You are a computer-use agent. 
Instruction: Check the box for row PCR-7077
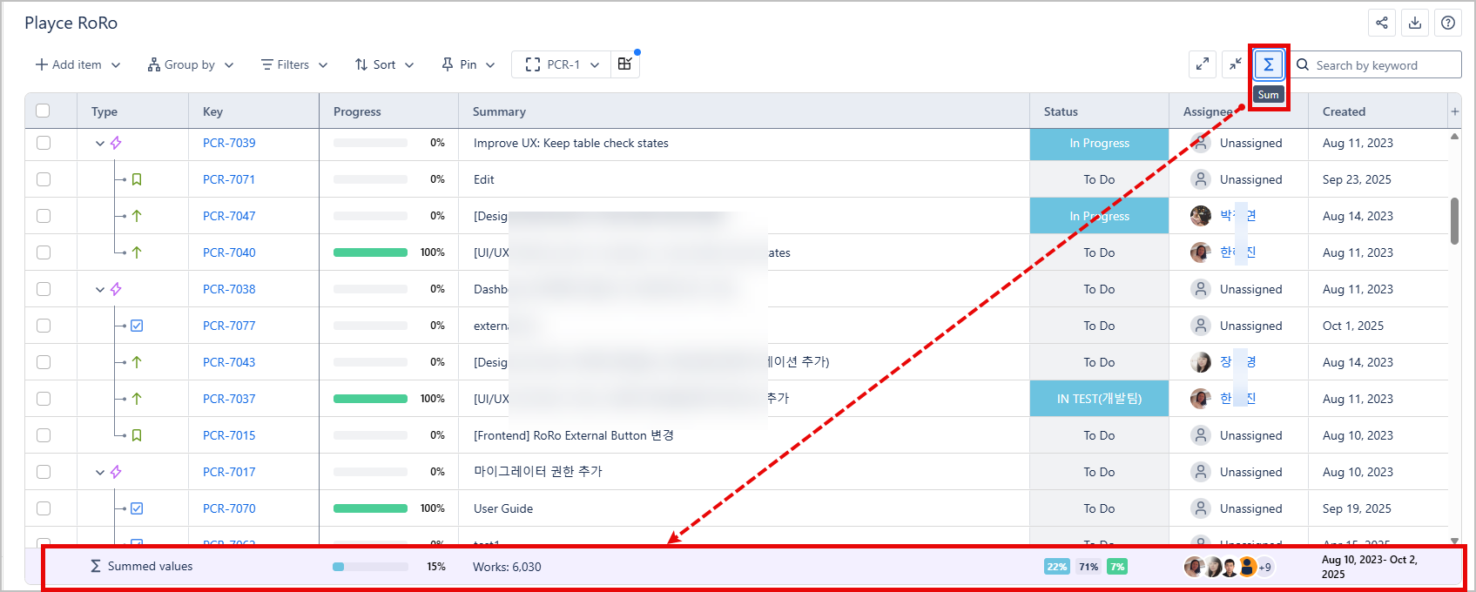tap(44, 326)
